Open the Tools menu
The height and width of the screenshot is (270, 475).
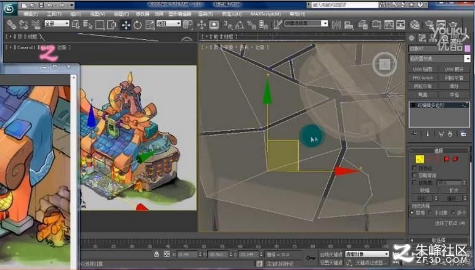54,14
